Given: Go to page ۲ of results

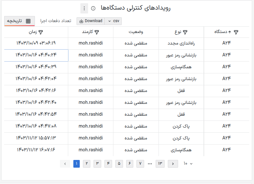Looking at the screenshot, I should pos(87,164).
